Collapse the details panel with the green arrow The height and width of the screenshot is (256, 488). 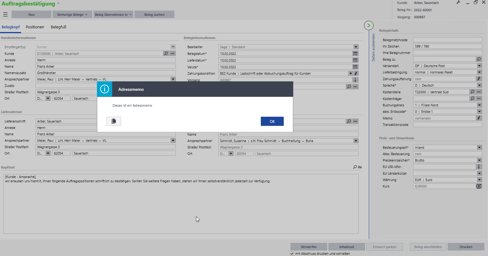coord(369,26)
